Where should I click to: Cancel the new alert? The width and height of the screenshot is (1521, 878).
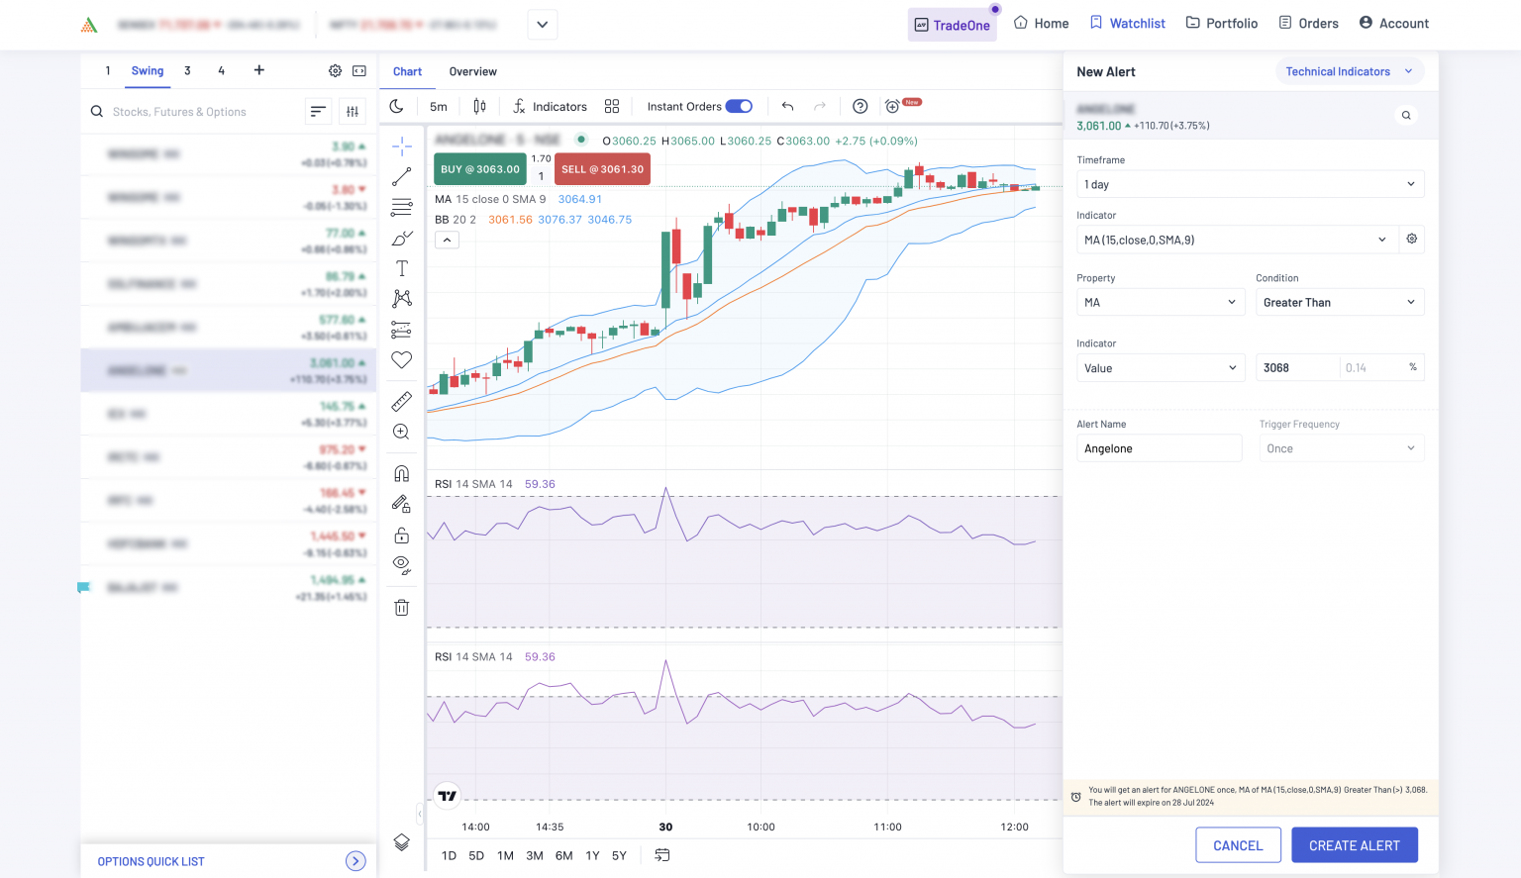click(1238, 845)
